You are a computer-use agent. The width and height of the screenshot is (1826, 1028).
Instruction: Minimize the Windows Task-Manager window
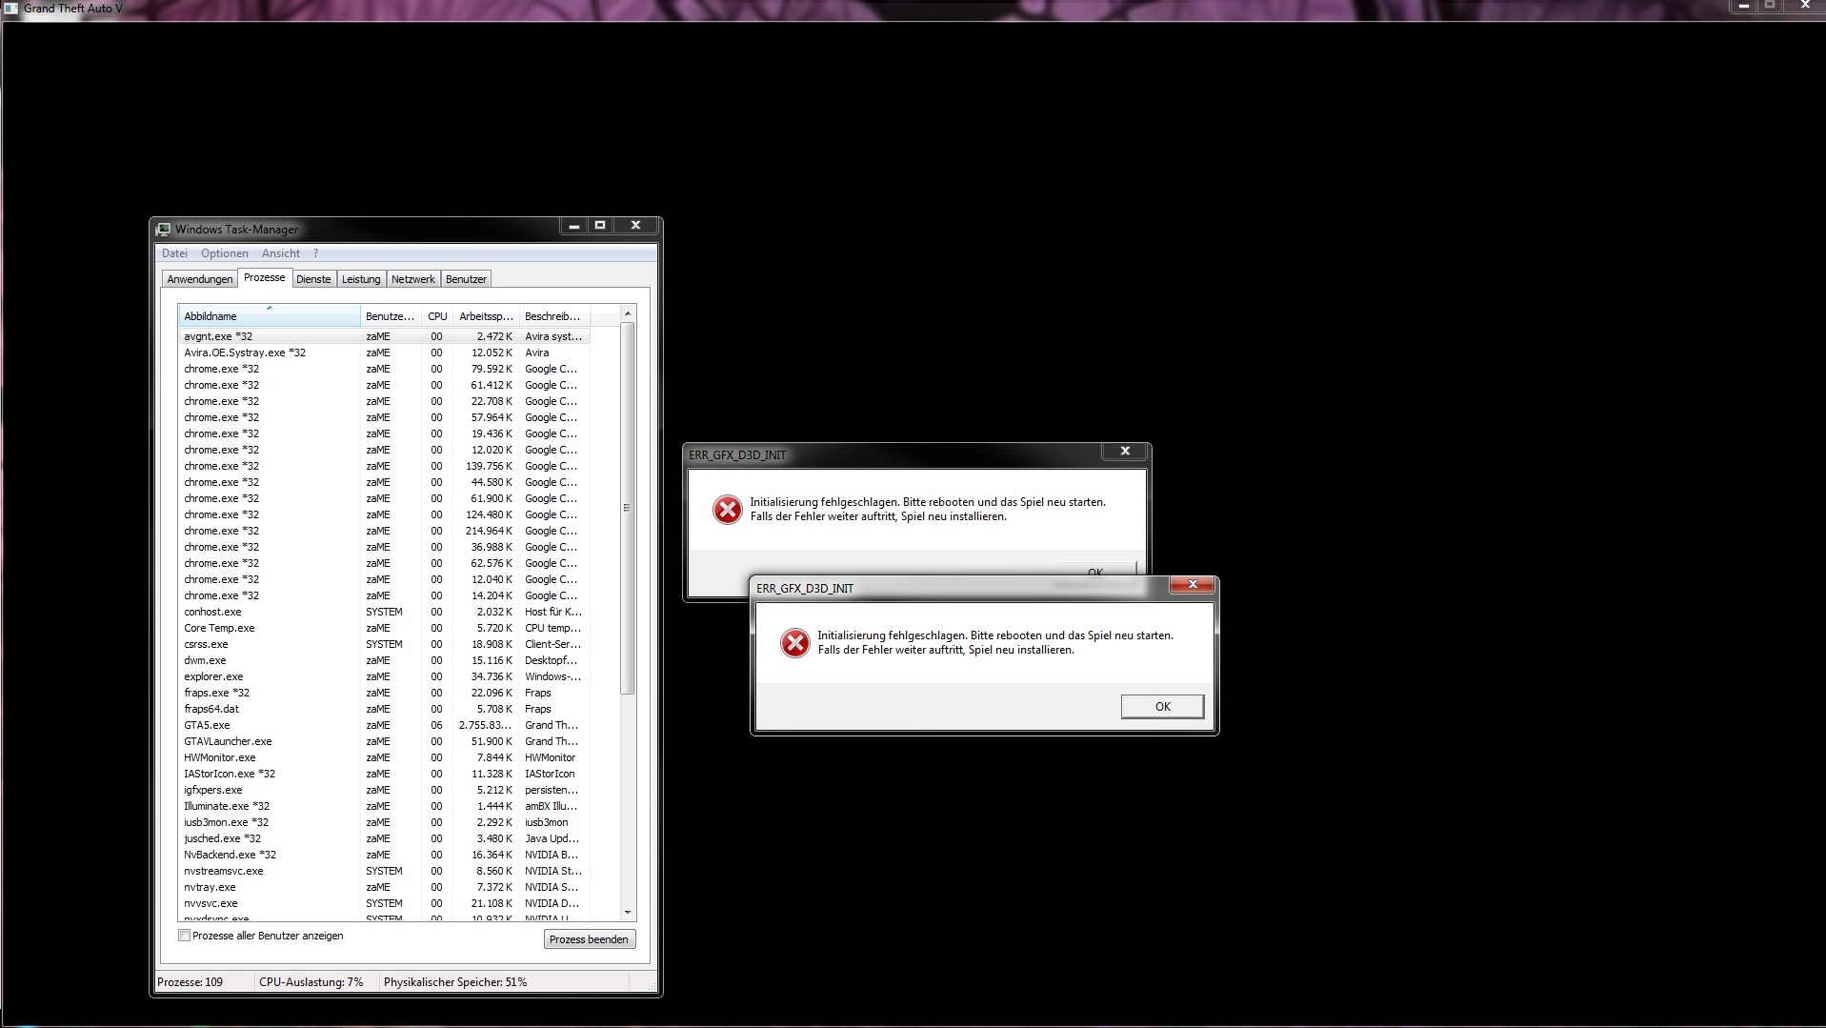coord(573,226)
